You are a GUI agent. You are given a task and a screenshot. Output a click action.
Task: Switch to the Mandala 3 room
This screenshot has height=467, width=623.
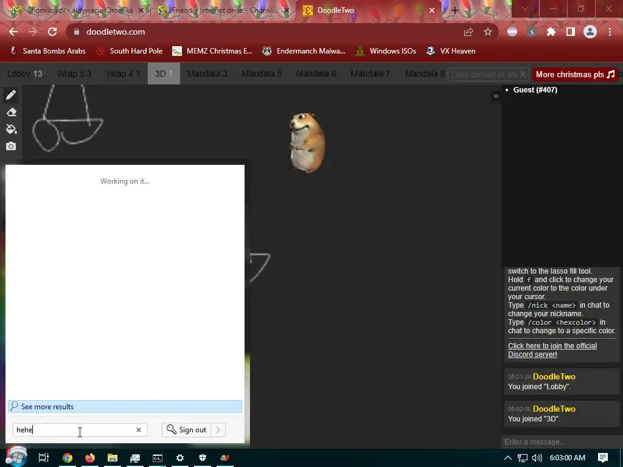tap(207, 74)
